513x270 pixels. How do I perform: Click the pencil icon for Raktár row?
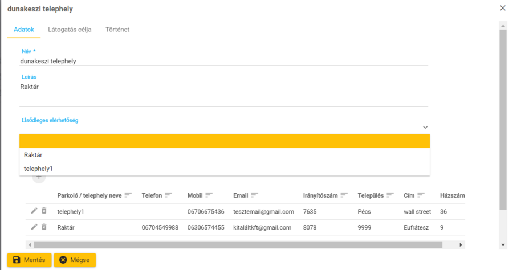click(x=34, y=227)
